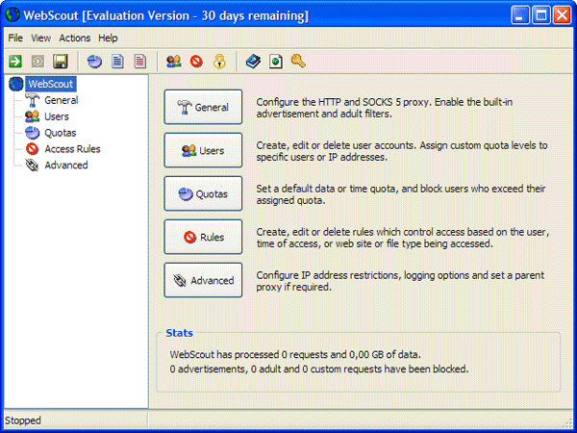Viewport: 577px width, 433px height.
Task: Open the File menu
Action: 15,38
